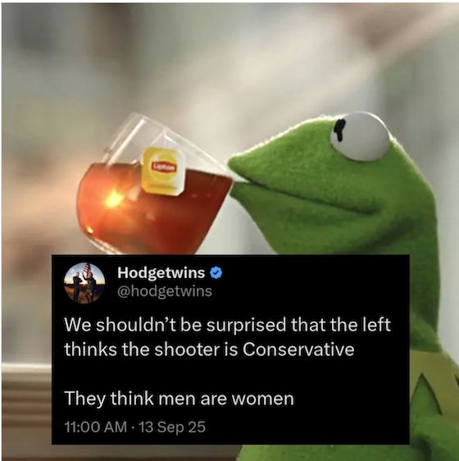Click the yellow Lipton tea bag tag
Screen dimensions: 459x461
coord(162,171)
